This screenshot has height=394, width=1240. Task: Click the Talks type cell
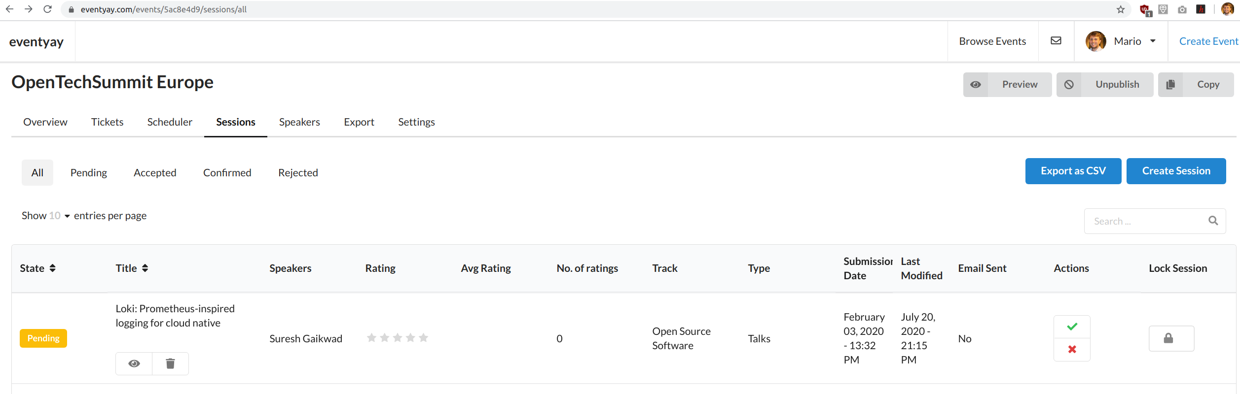click(759, 339)
